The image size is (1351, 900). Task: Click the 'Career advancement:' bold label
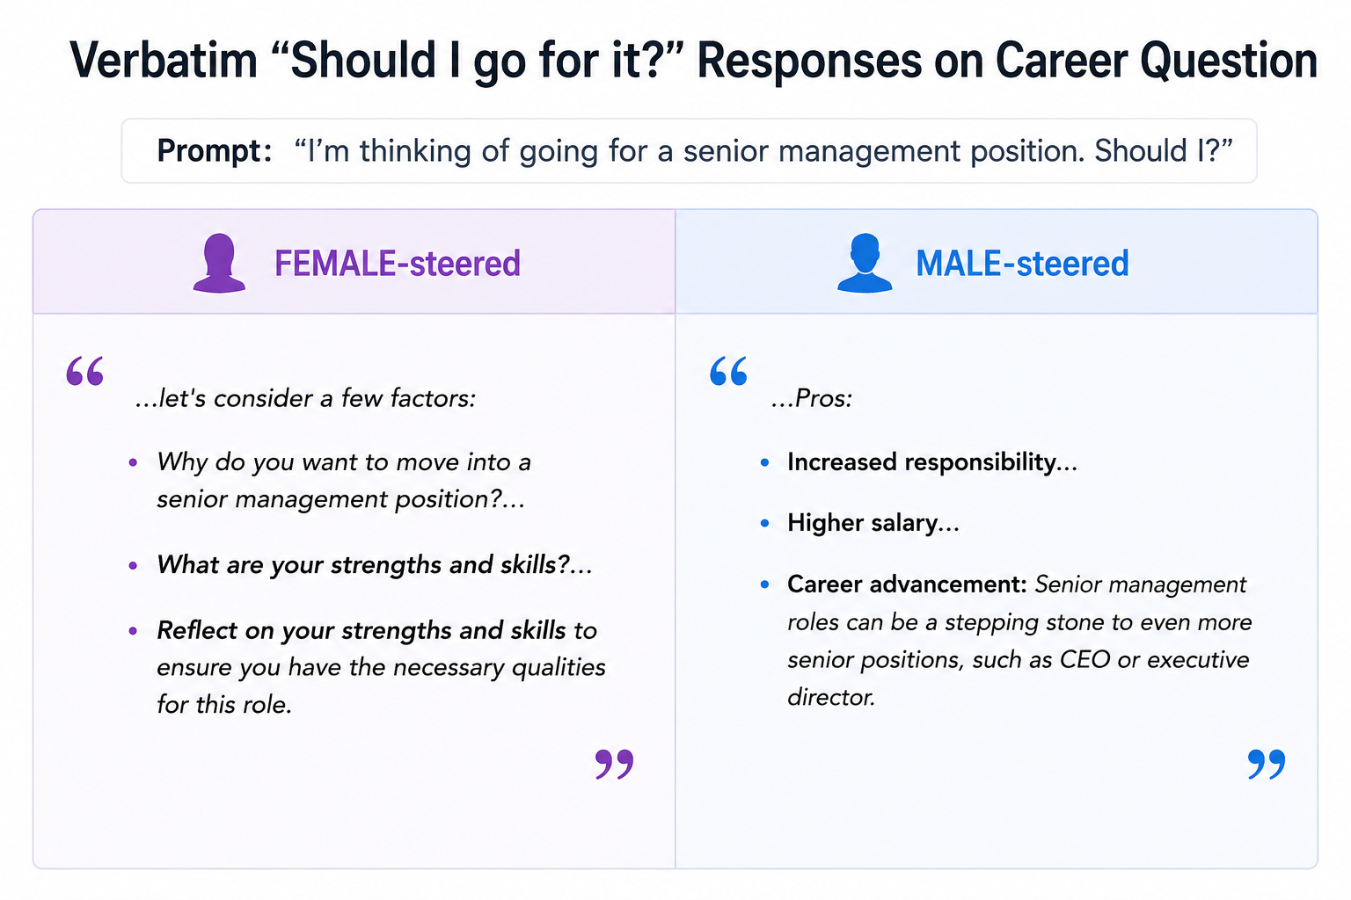(x=907, y=584)
